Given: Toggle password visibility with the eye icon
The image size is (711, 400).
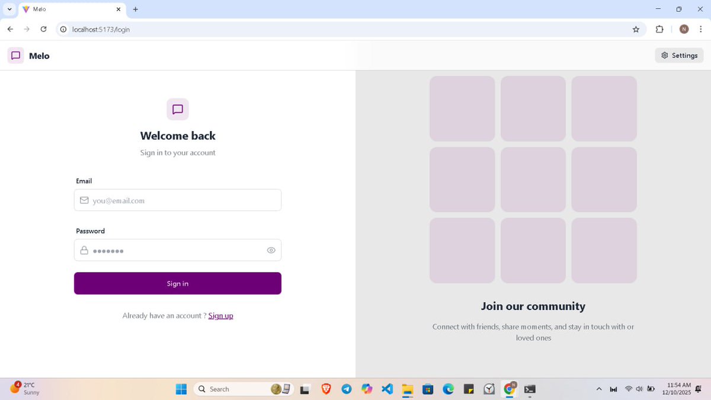Looking at the screenshot, I should pos(271,250).
